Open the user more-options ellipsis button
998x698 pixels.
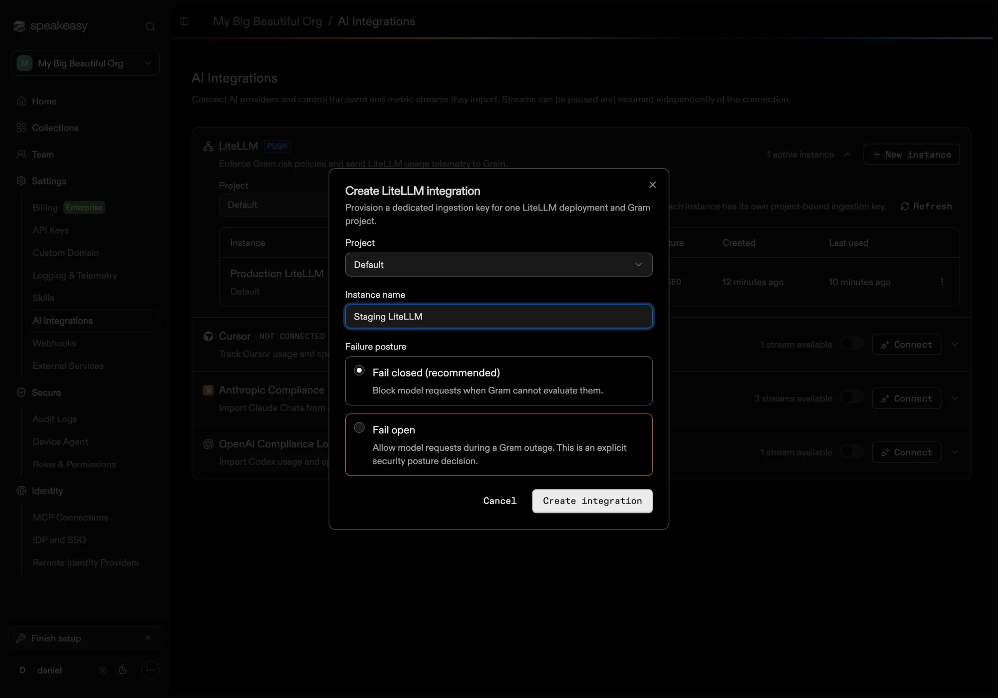(x=150, y=670)
